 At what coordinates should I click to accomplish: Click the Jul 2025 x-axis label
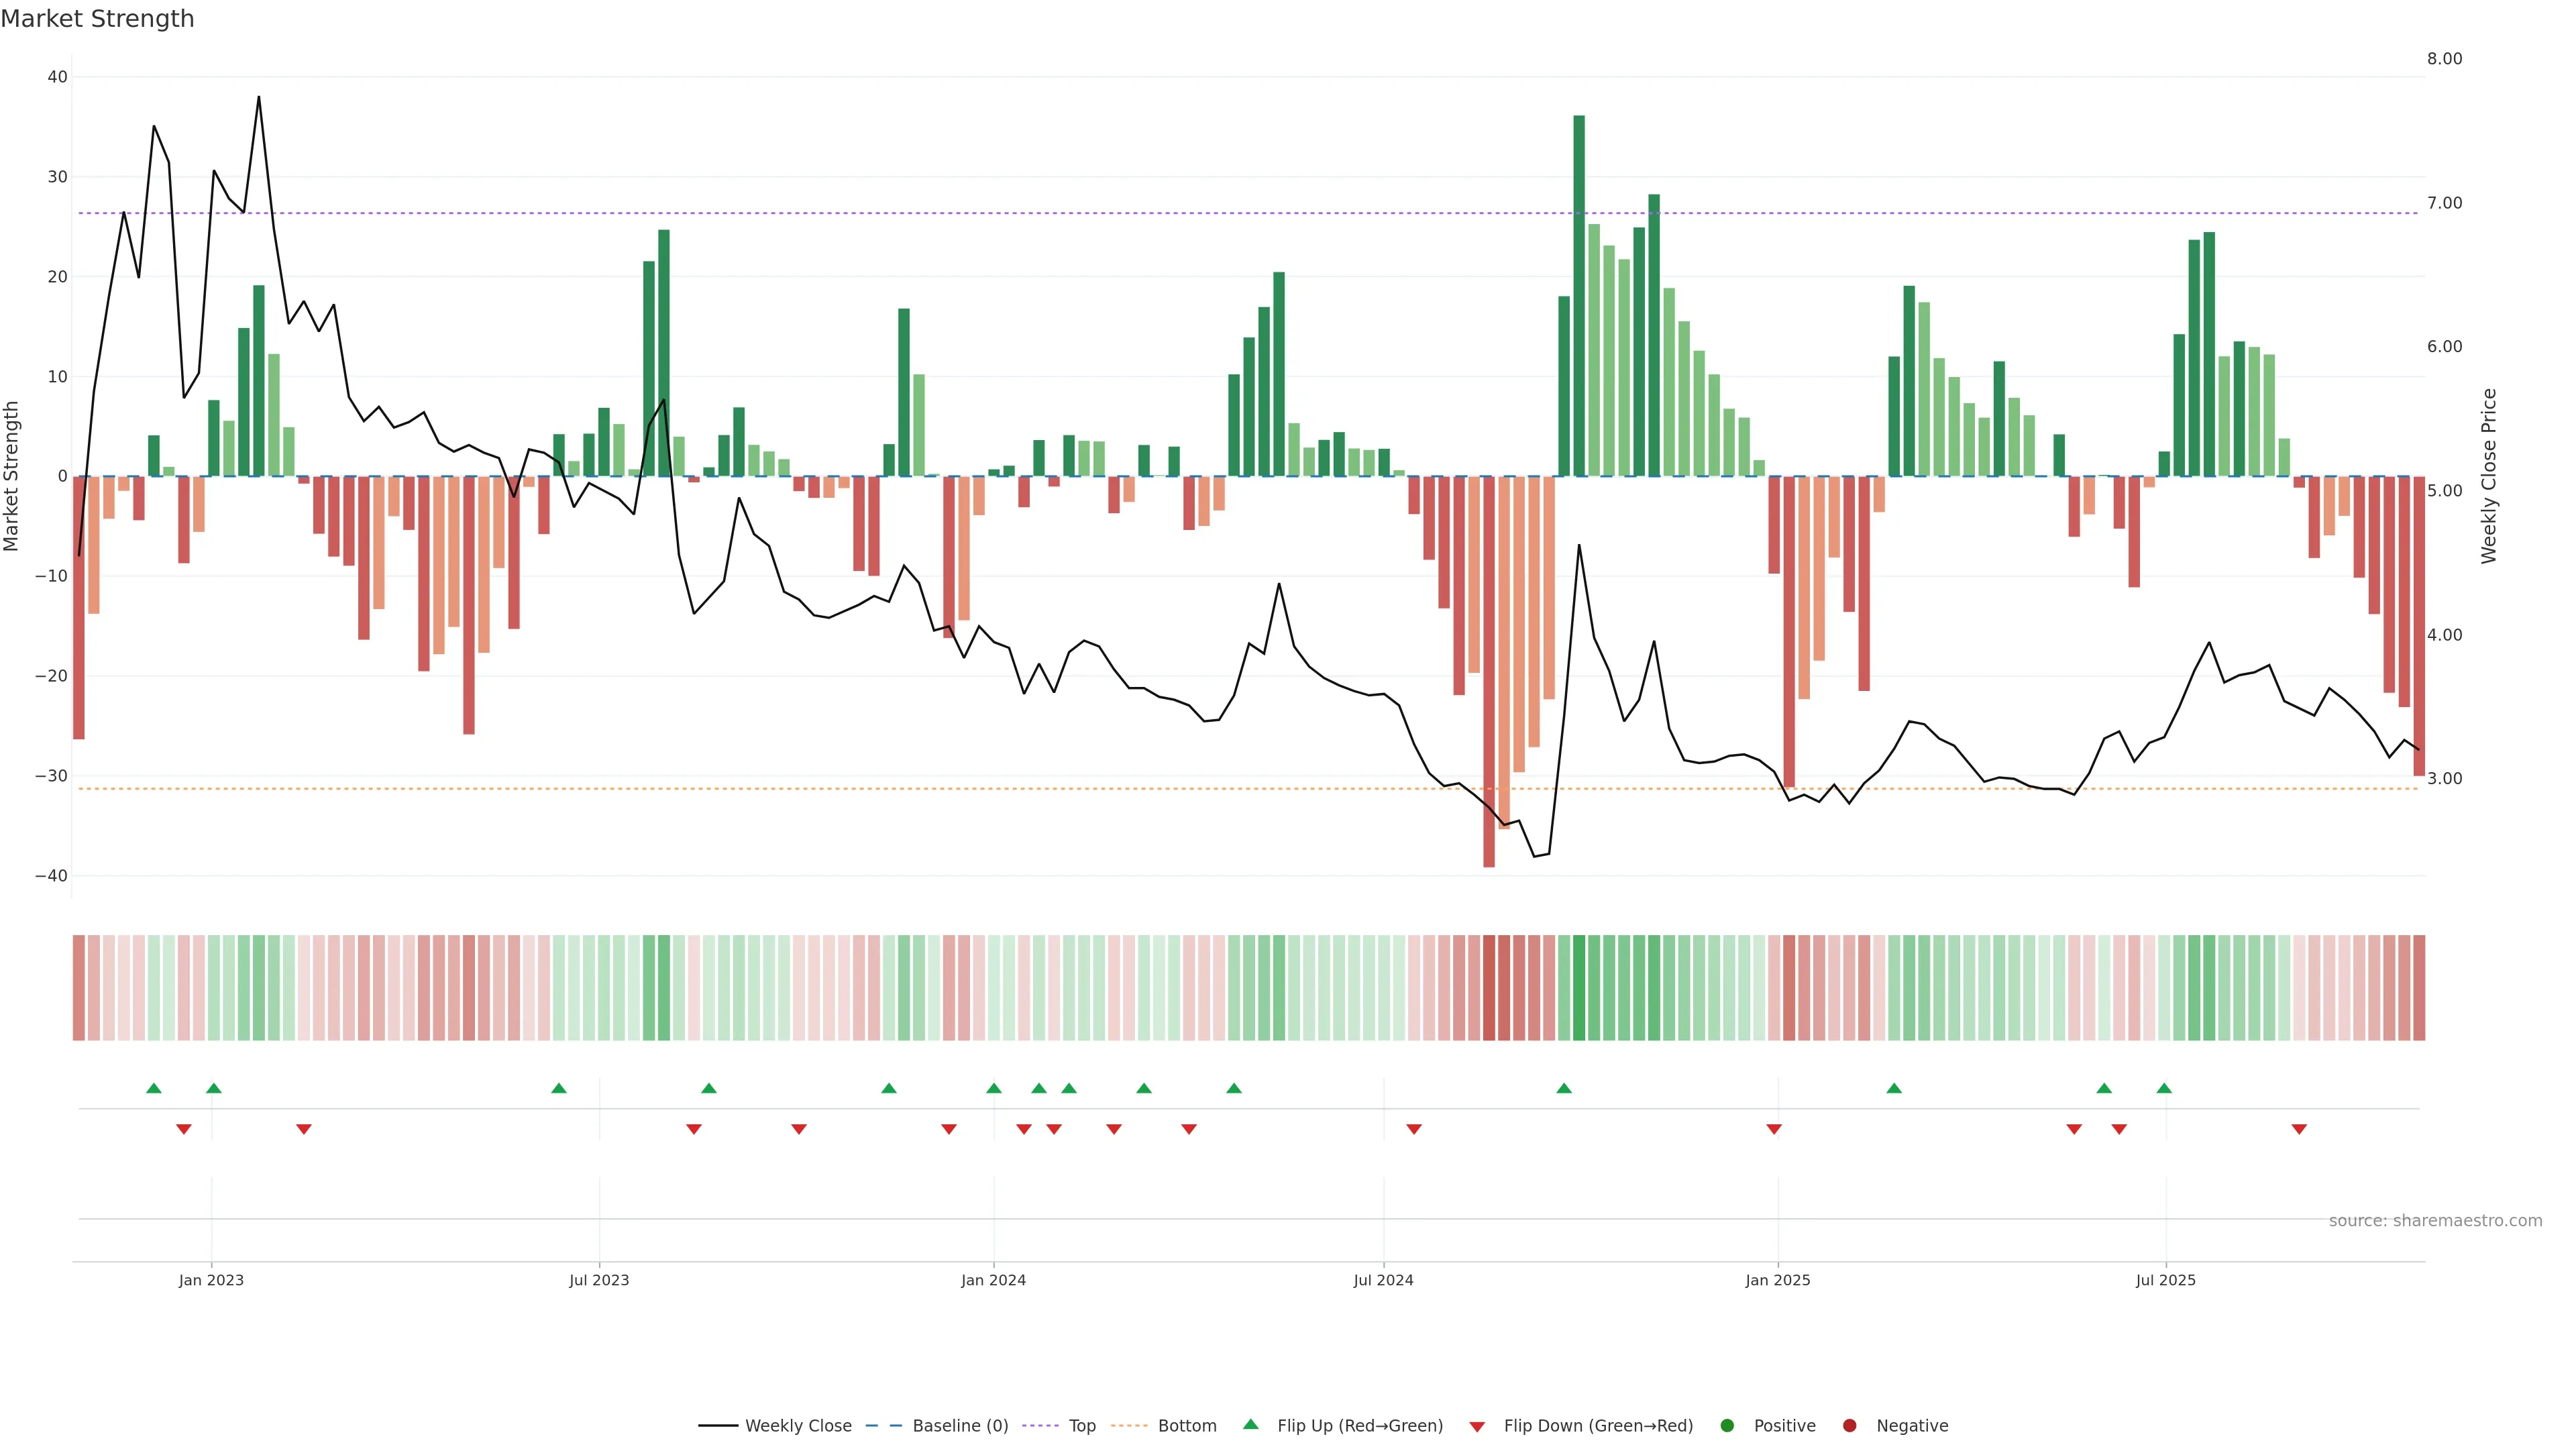pyautogui.click(x=2165, y=1280)
